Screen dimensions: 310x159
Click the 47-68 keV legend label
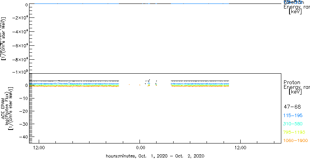click(x=292, y=107)
